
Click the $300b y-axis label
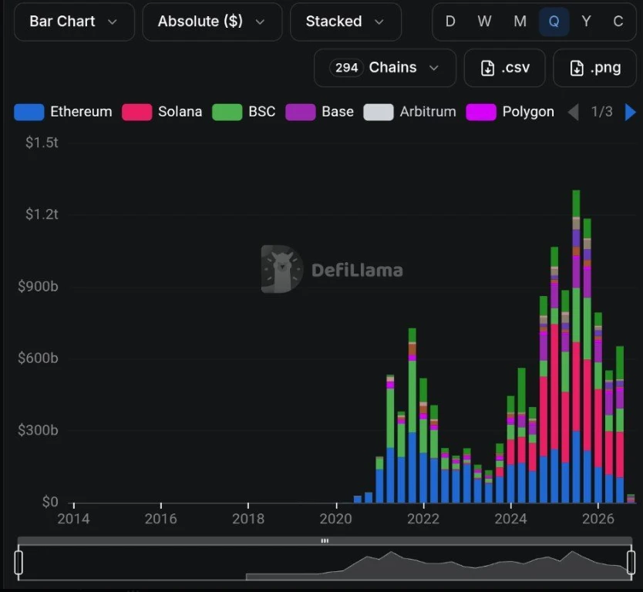tap(38, 430)
